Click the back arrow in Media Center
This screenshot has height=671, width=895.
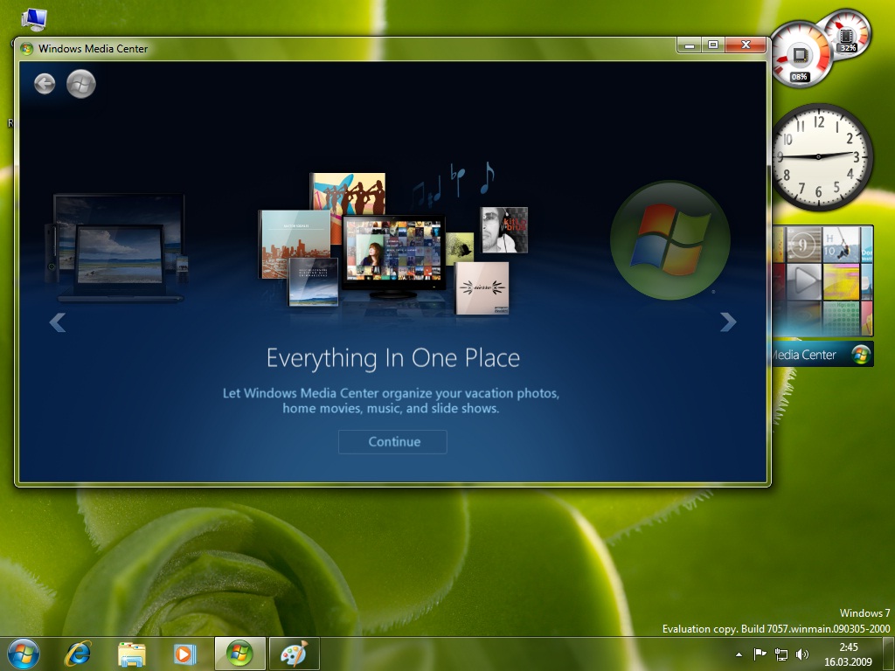click(45, 84)
